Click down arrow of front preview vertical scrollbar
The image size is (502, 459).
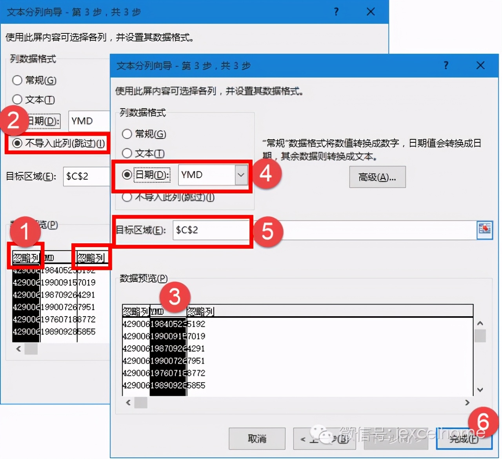[x=480, y=390]
